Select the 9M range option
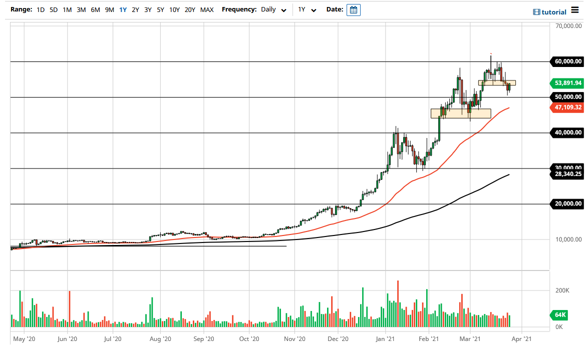586x346 pixels. (110, 9)
